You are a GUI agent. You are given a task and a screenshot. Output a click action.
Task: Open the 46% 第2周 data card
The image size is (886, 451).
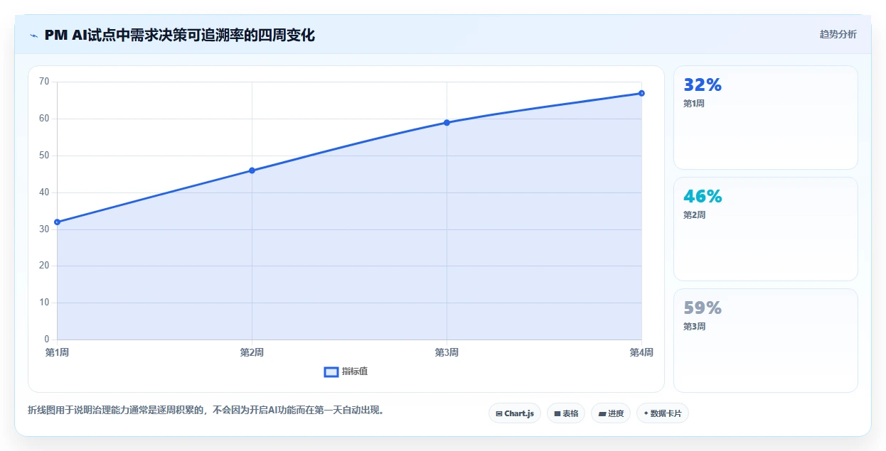coord(765,229)
